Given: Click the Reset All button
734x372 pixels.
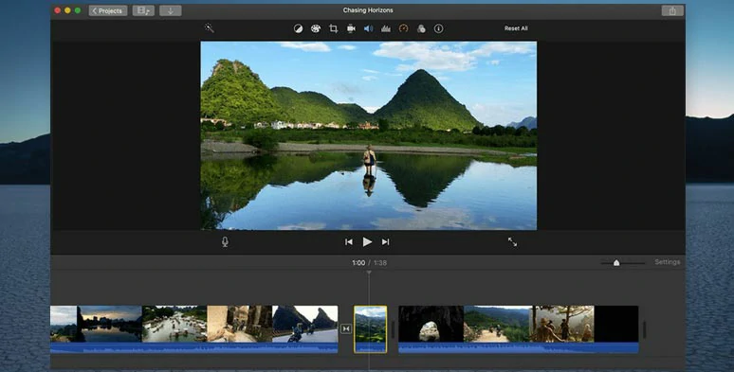Looking at the screenshot, I should click(516, 28).
